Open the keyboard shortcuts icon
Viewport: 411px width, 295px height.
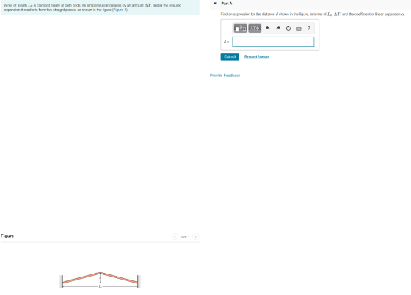click(x=298, y=29)
